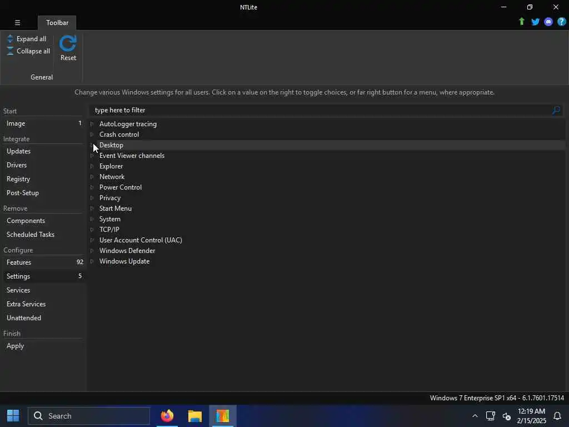This screenshot has width=569, height=427.
Task: Expand the AutoLogger tracing node
Action: (x=92, y=124)
